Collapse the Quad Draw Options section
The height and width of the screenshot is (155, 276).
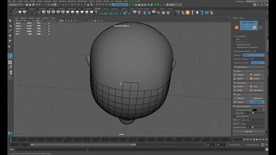[x=234, y=106]
